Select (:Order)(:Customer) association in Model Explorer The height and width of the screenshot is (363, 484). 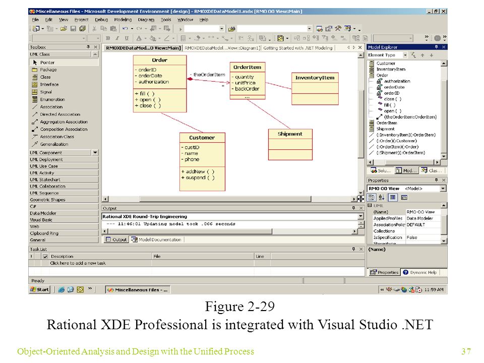(396, 141)
